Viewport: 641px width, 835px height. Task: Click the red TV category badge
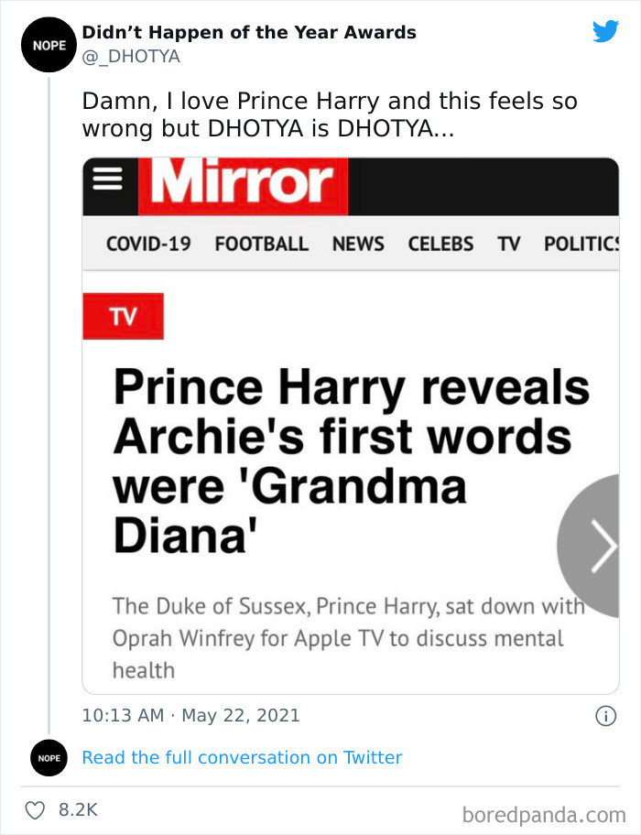point(123,315)
